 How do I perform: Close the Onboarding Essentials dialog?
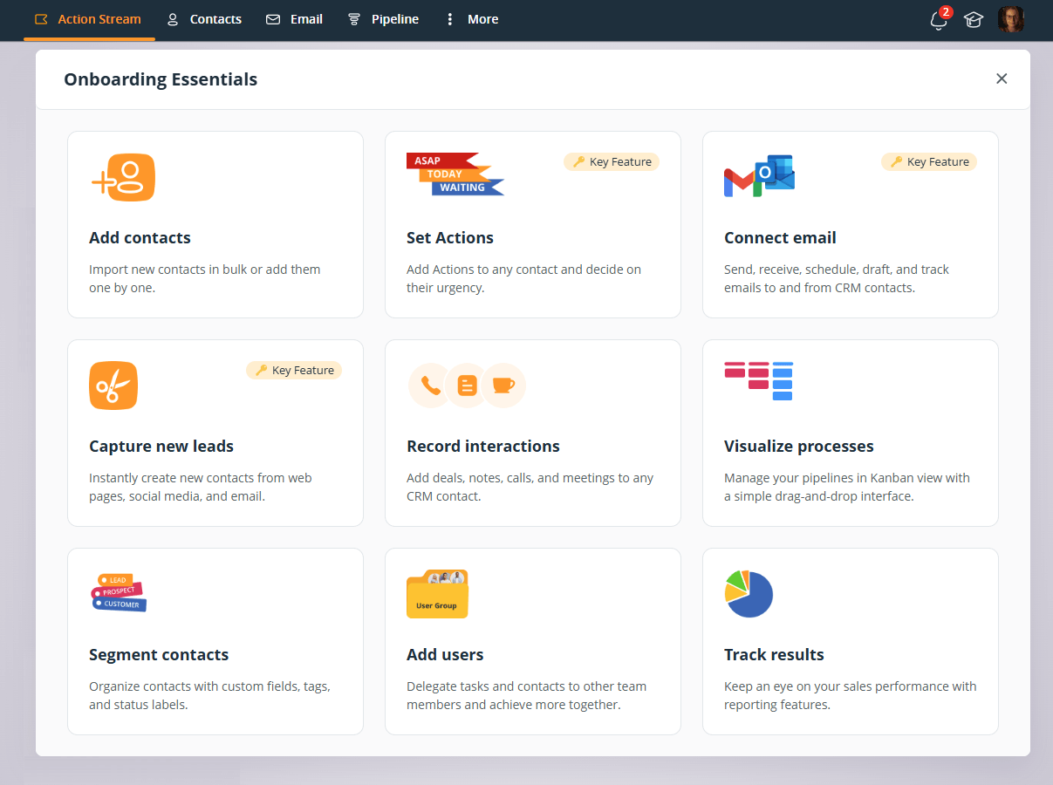(1002, 78)
